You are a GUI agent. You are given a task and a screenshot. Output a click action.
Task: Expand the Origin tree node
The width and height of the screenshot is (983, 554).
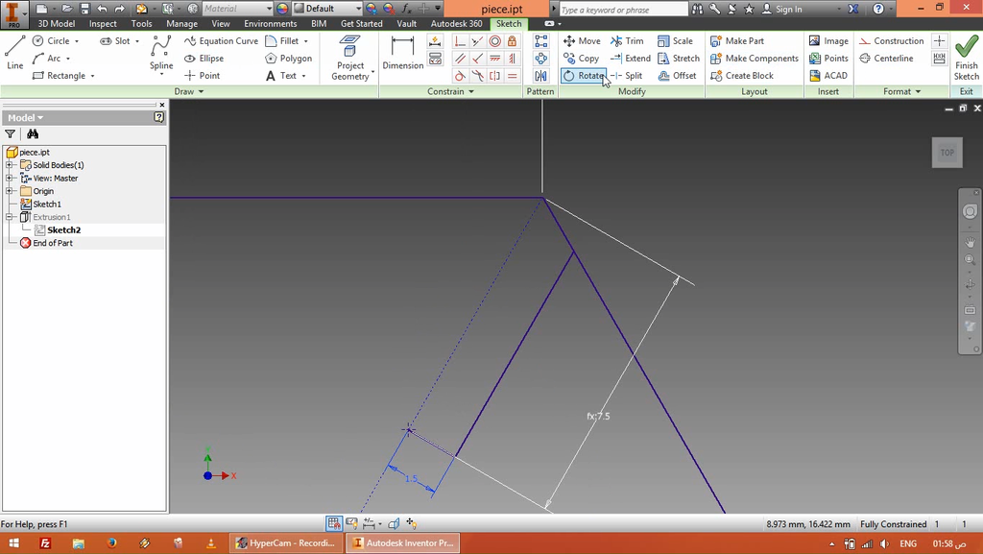pyautogui.click(x=9, y=191)
